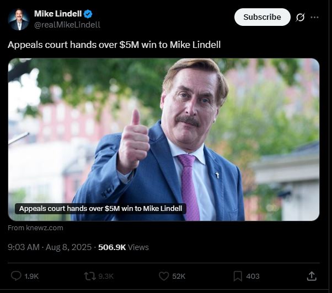The height and width of the screenshot is (293, 332).
Task: Open the @realMikeLindell handle link
Action: click(67, 25)
